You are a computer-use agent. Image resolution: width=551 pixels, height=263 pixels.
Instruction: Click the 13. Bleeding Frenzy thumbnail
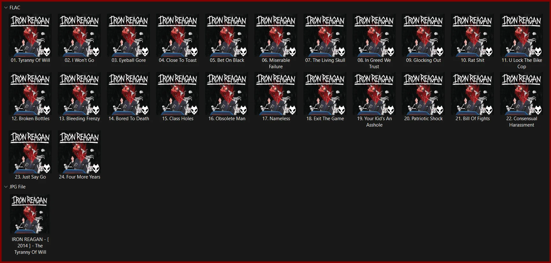click(x=79, y=94)
